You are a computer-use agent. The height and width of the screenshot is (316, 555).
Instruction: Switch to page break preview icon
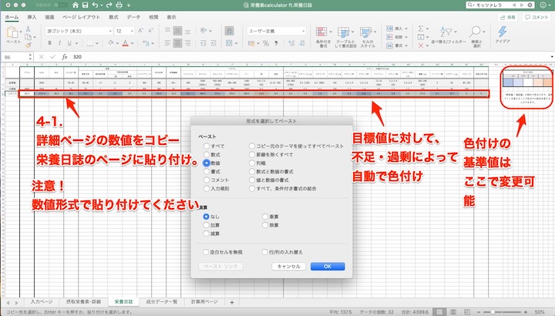click(x=467, y=311)
